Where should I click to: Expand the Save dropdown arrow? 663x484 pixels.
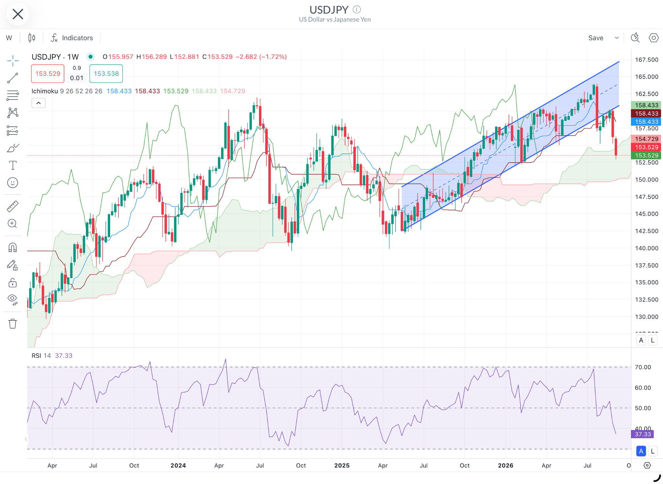(x=617, y=38)
